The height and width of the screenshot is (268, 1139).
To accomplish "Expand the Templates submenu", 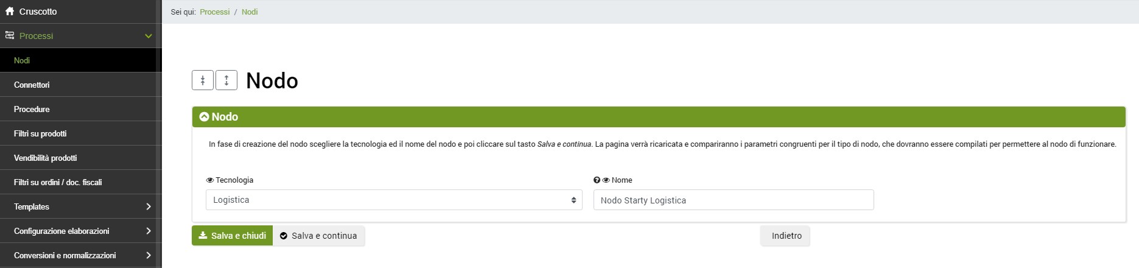I will click(148, 206).
